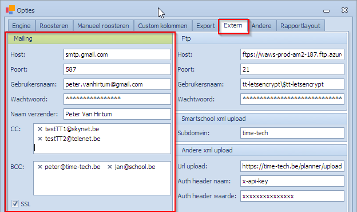The image size is (357, 212).
Task: Open the Rapportlayout tab
Action: (x=300, y=26)
